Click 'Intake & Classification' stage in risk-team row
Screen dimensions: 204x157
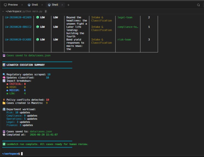pos(101,41)
